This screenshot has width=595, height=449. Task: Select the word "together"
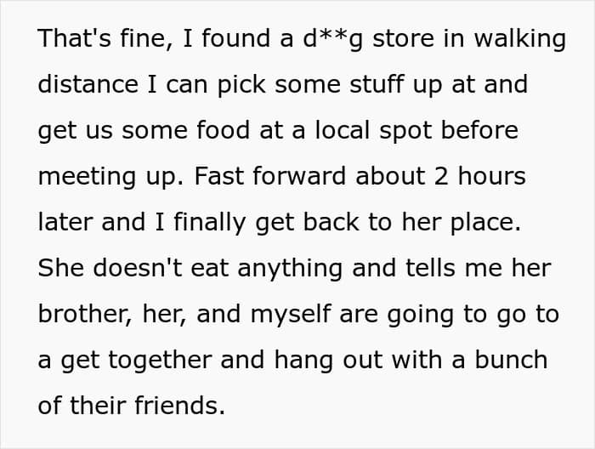click(160, 361)
